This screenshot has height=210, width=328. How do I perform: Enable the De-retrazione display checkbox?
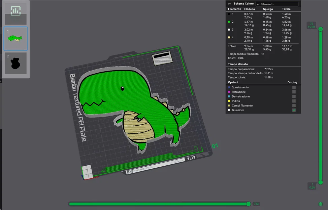pos(294,96)
